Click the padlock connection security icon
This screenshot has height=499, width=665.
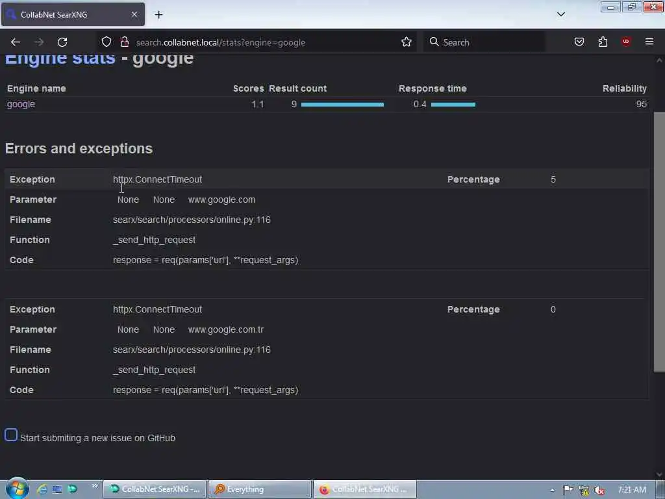124,42
